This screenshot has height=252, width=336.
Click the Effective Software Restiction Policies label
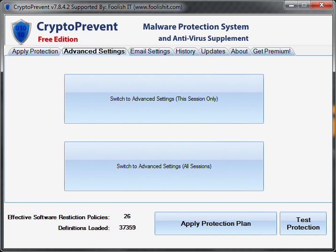pyautogui.click(x=59, y=217)
